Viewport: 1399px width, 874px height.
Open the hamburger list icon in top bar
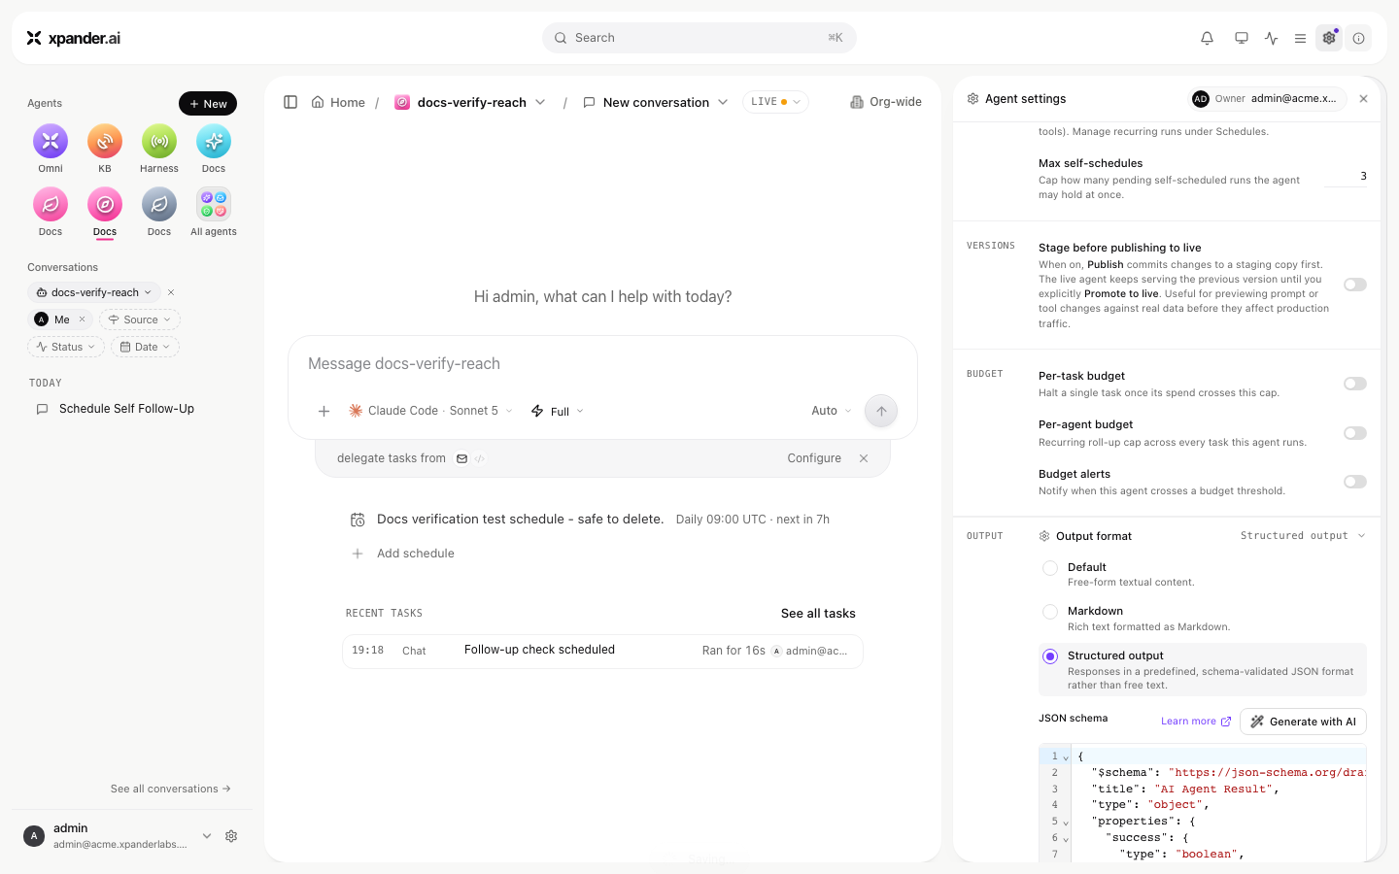click(x=1300, y=38)
